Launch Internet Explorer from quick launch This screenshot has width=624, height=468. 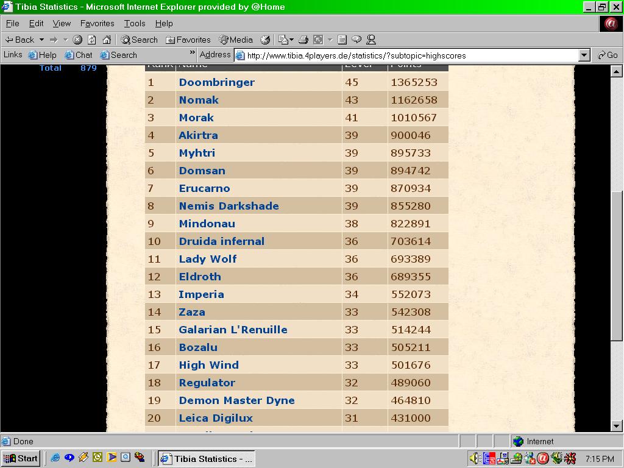click(55, 458)
